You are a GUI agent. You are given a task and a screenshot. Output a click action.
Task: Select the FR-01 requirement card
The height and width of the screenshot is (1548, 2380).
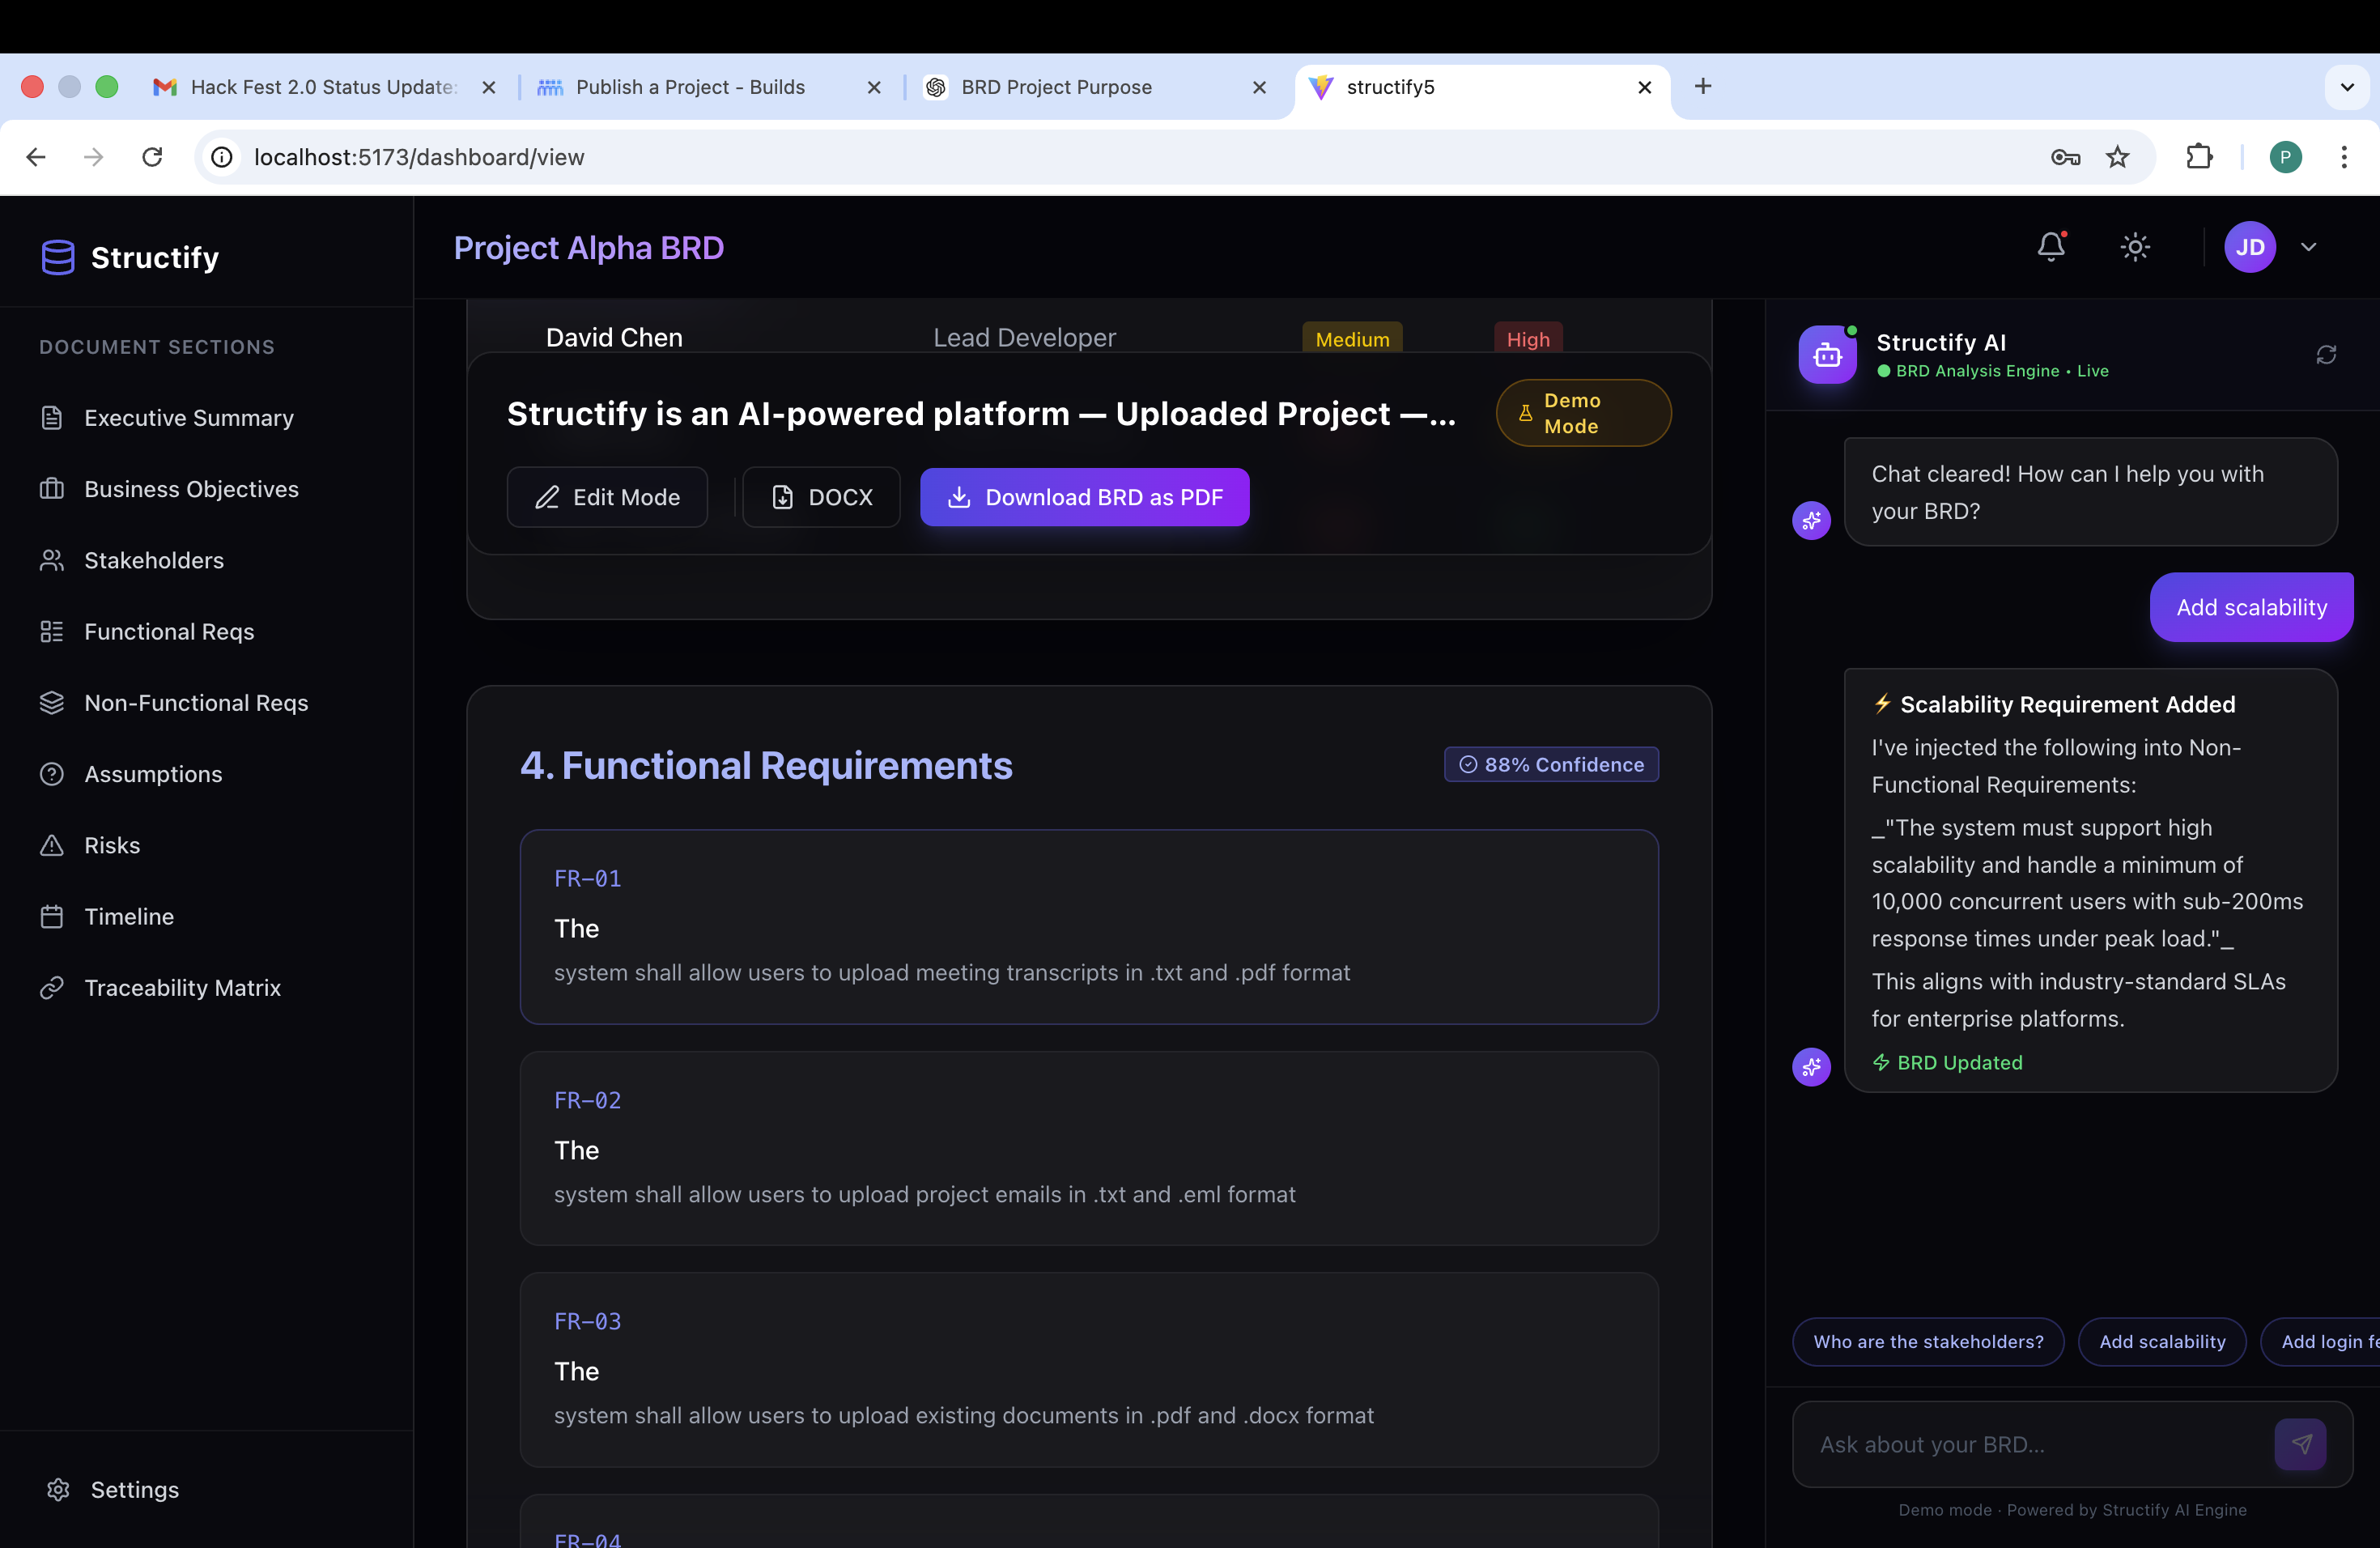[x=1089, y=926]
